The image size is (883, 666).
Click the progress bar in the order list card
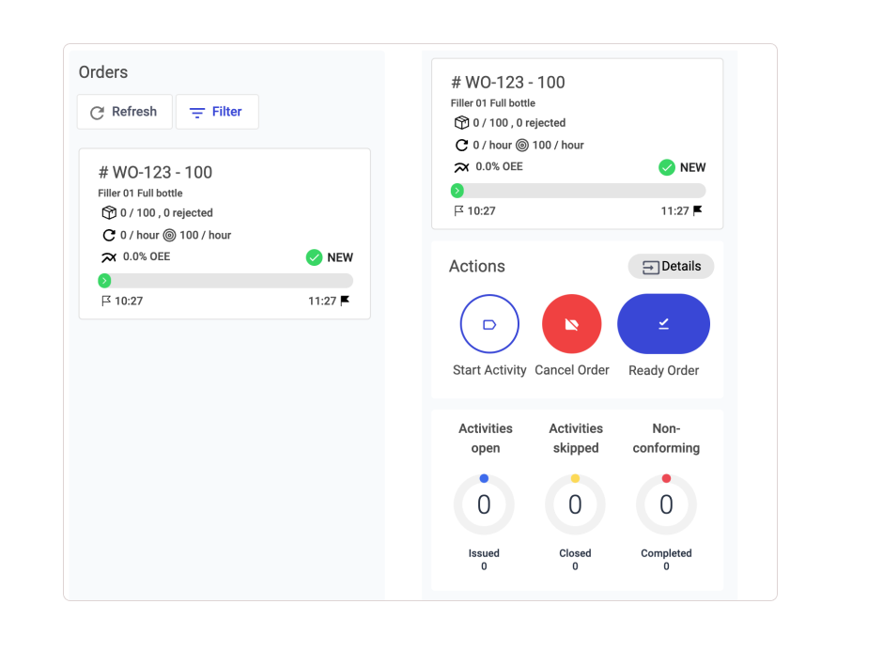click(225, 281)
